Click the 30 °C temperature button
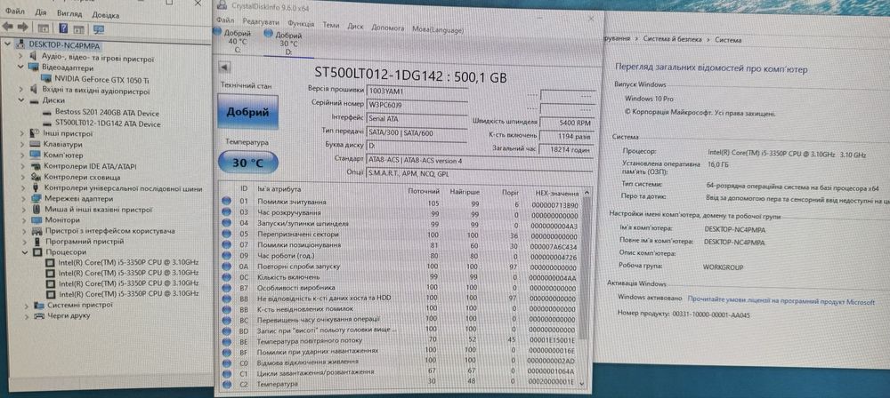This screenshot has width=890, height=398. pos(247,163)
